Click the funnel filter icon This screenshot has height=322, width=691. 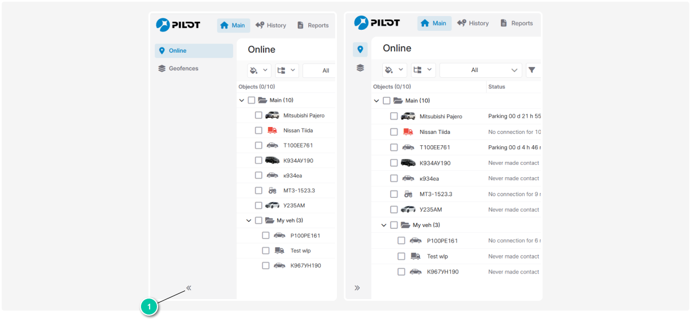tap(532, 70)
